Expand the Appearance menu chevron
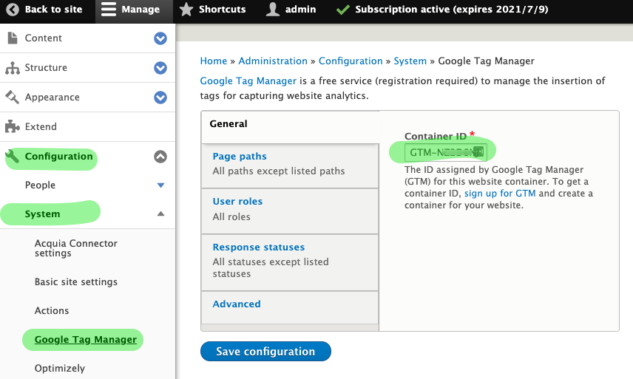Screen dimensions: 633x379 (x=160, y=98)
